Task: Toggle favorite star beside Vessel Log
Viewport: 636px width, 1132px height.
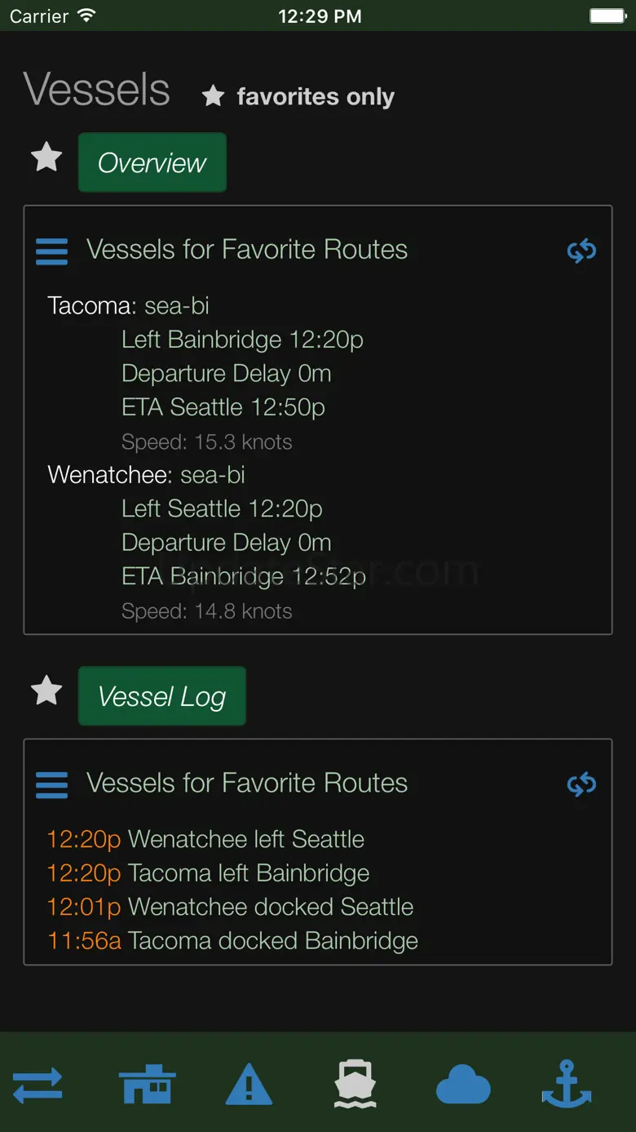Action: 46,690
